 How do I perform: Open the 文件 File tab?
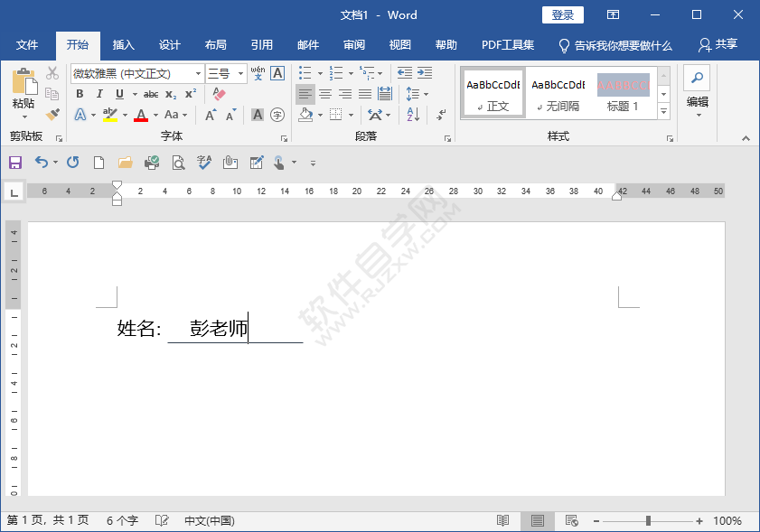tap(26, 45)
